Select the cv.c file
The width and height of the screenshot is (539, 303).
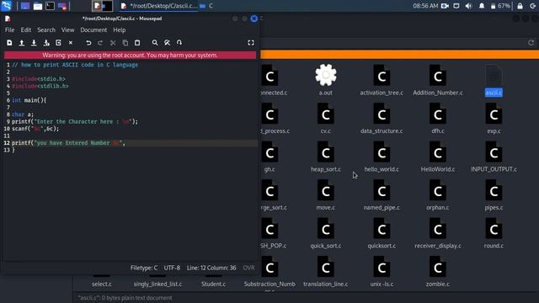(x=326, y=118)
